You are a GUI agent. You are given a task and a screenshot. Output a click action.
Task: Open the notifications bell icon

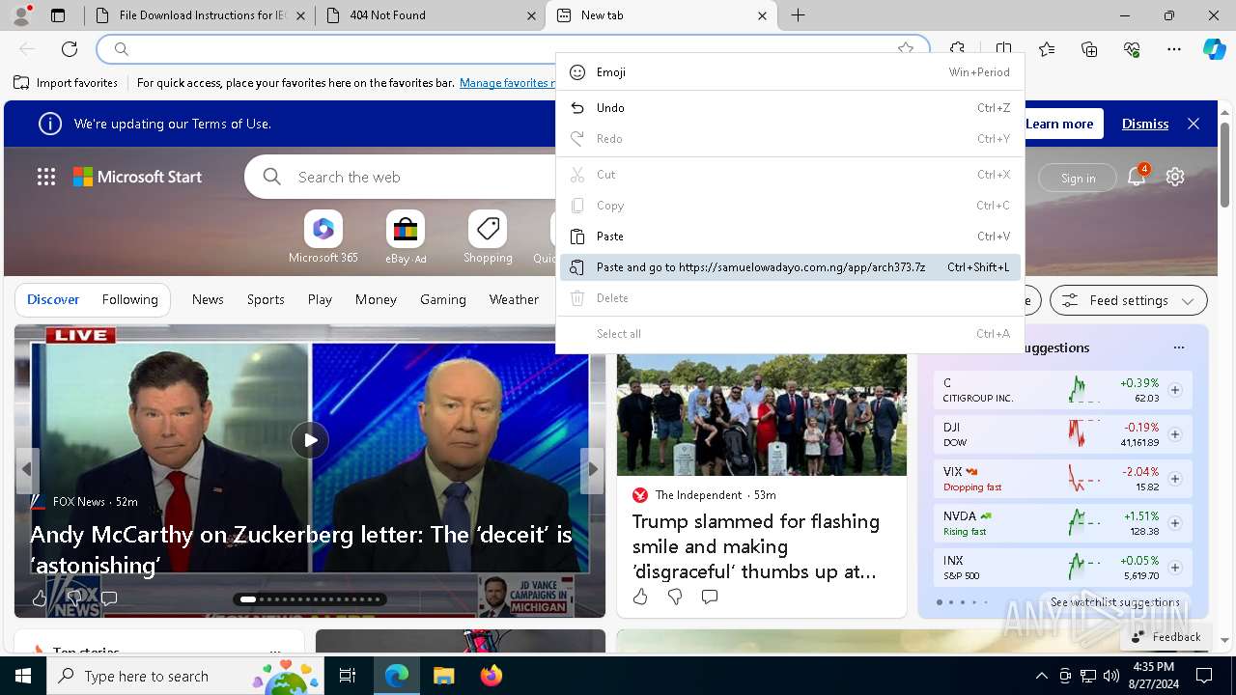tap(1137, 177)
